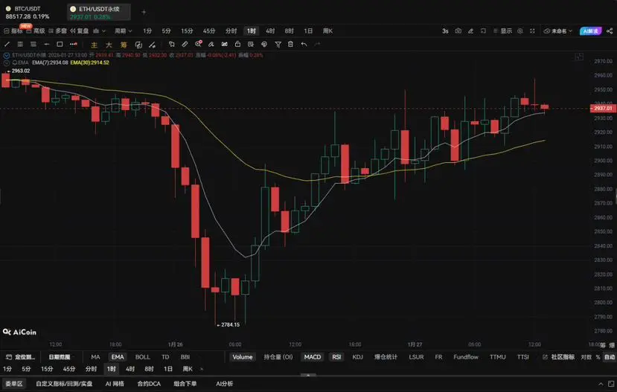617x392 pixels.
Task: Collapse the EMA indicator legend toggle
Action: pos(6,62)
